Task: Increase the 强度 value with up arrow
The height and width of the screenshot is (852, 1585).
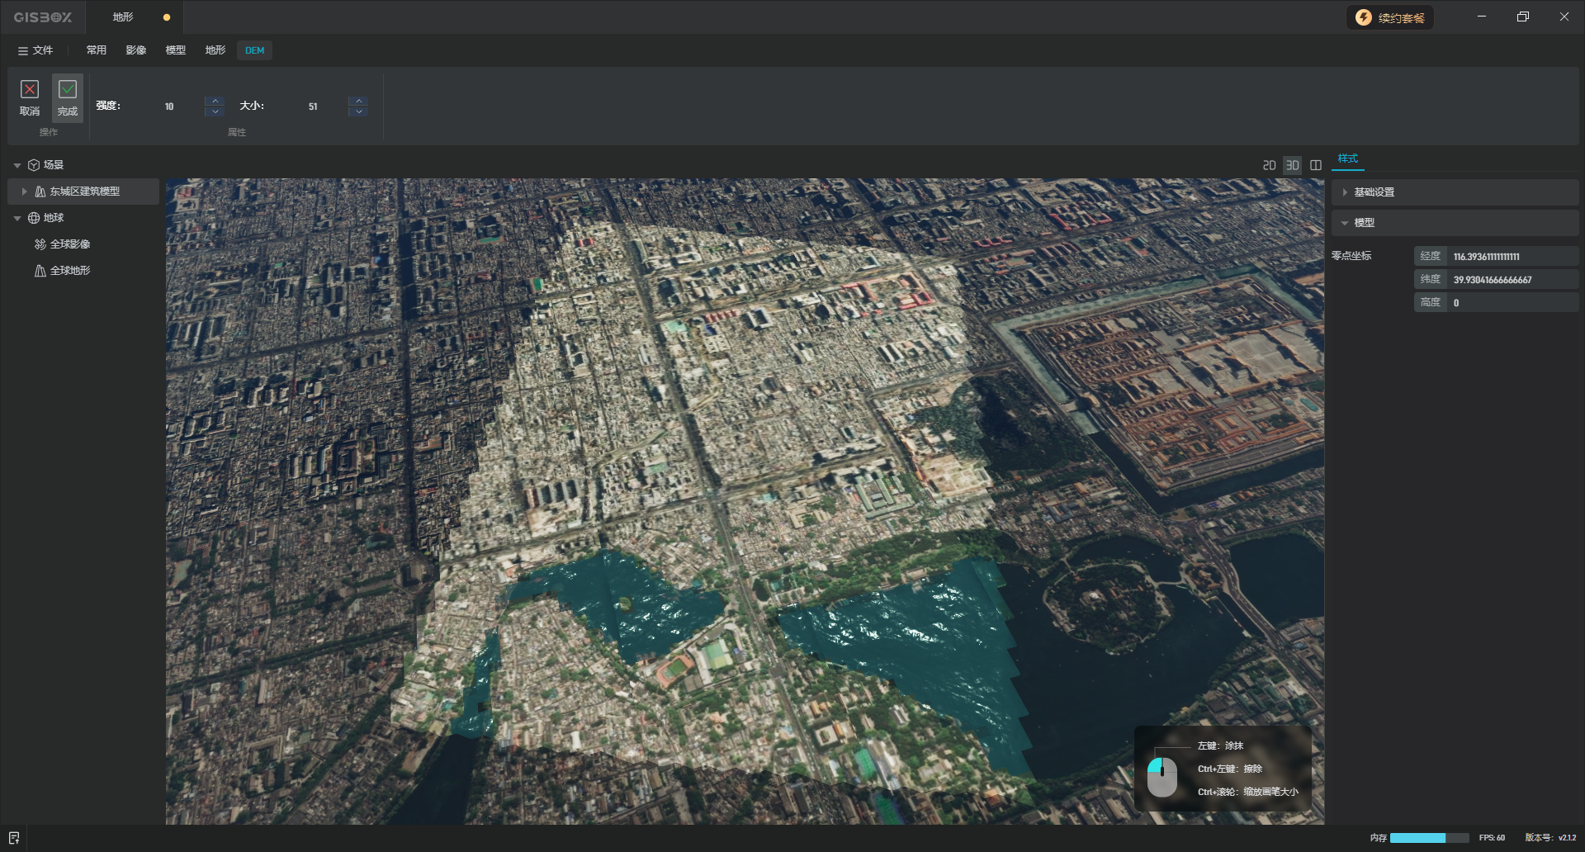Action: coord(215,101)
